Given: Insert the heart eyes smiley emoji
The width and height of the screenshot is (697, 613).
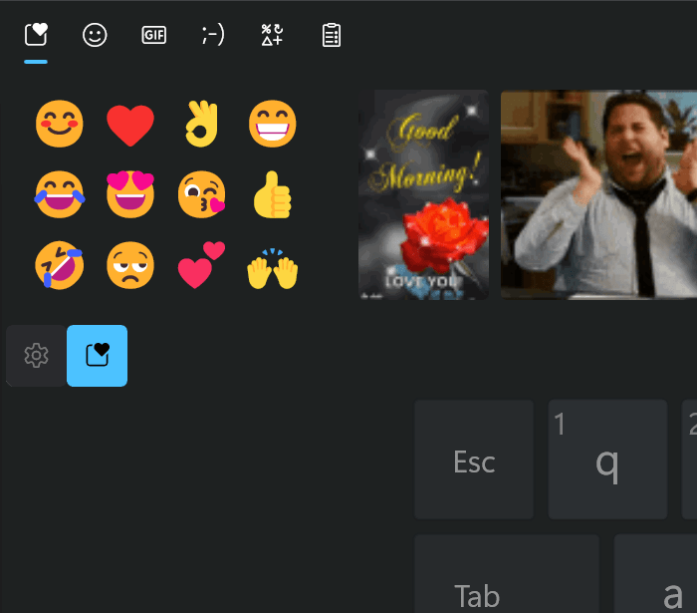Looking at the screenshot, I should tap(130, 194).
